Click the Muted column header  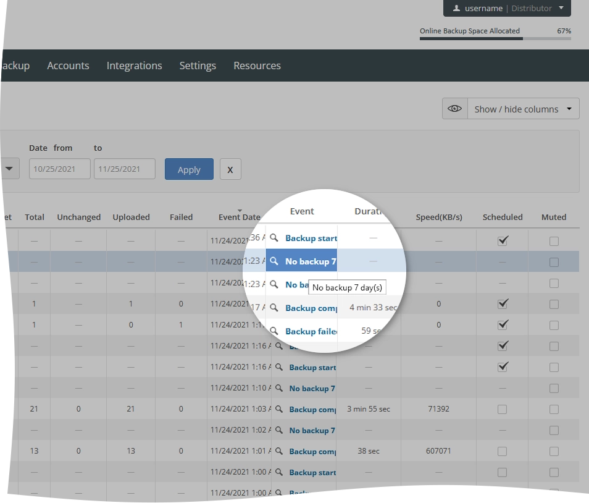point(554,217)
